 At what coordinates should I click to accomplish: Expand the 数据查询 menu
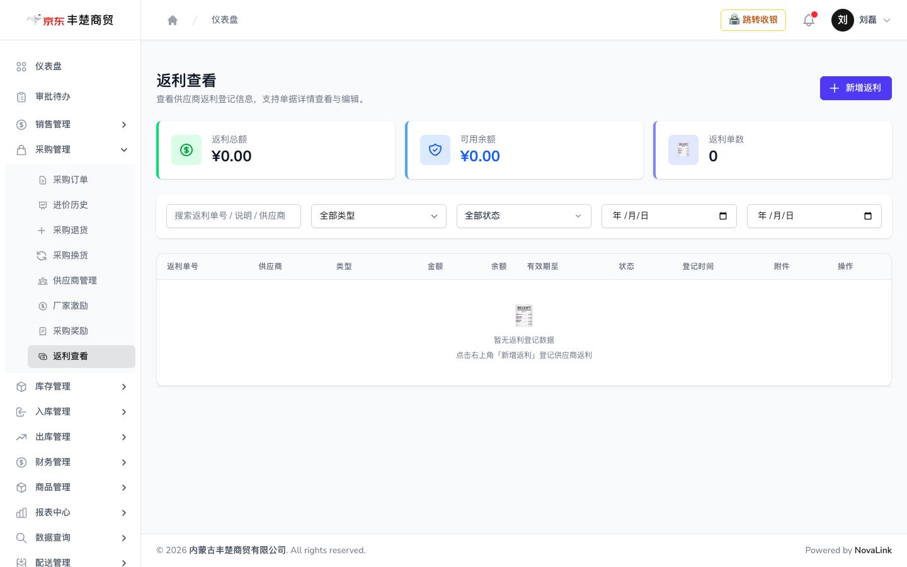coord(70,537)
